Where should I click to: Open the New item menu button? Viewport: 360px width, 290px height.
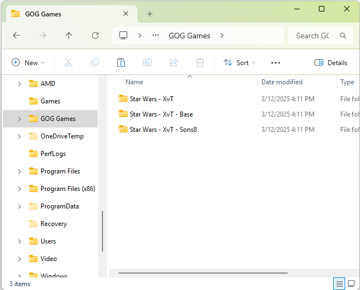pos(28,63)
